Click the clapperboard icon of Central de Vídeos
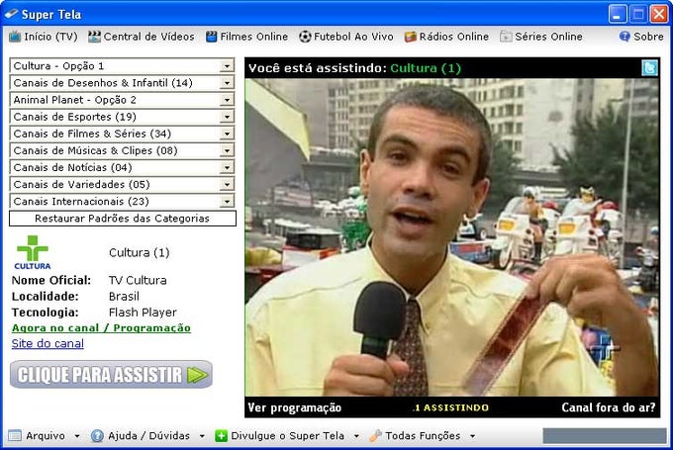Image resolution: width=673 pixels, height=450 pixels. click(x=94, y=37)
